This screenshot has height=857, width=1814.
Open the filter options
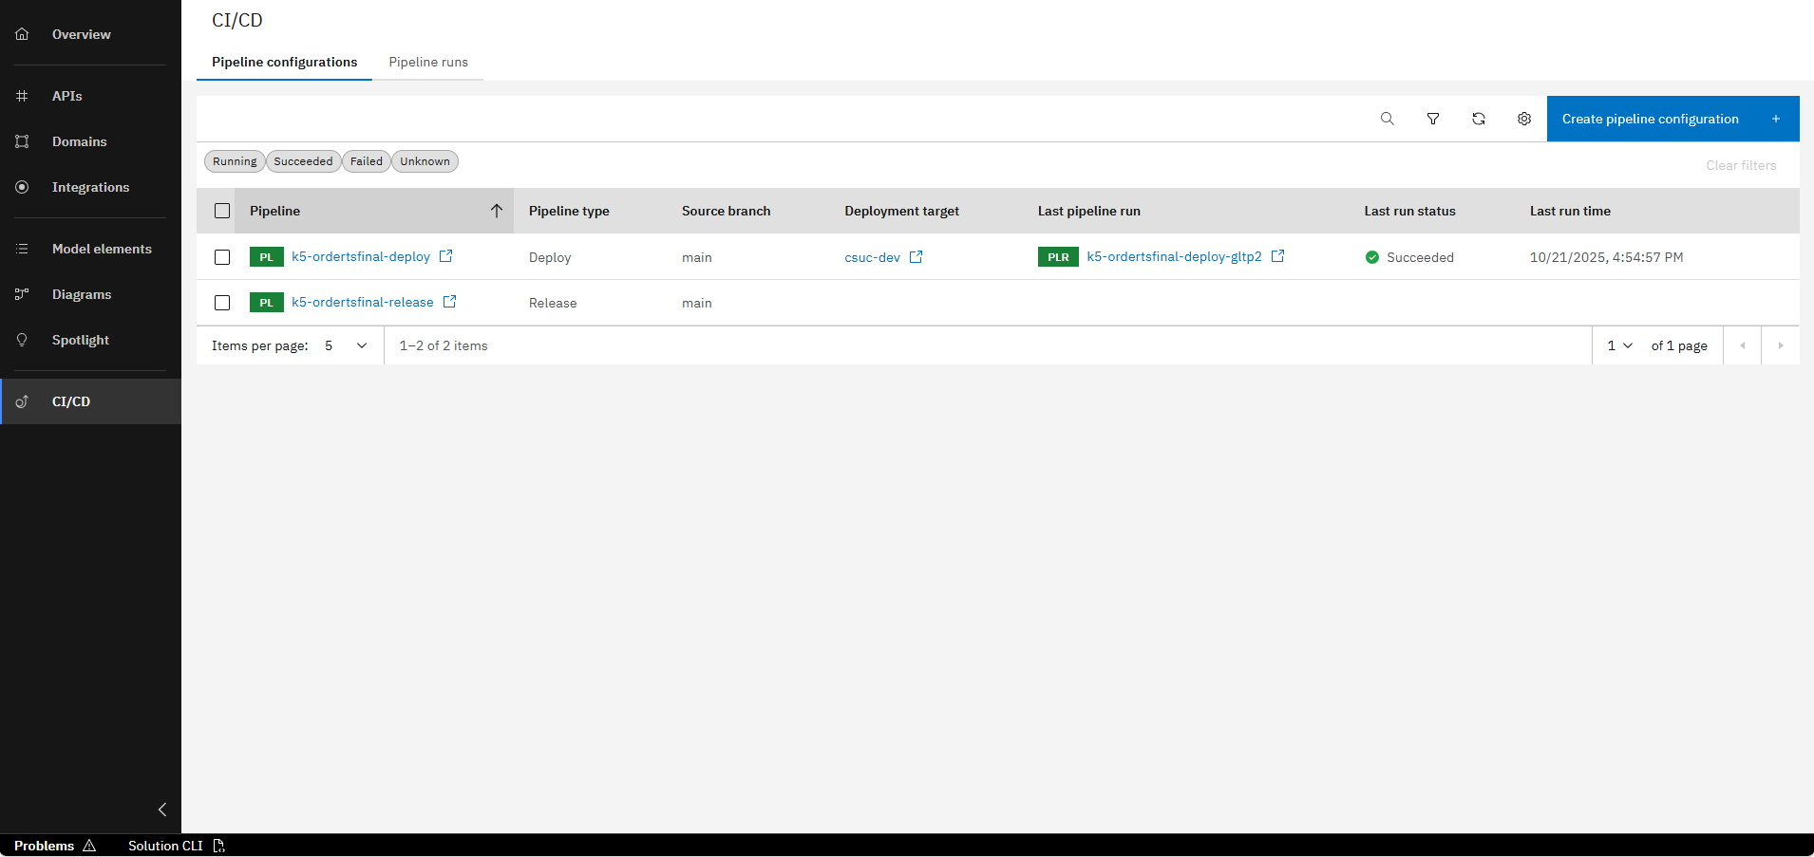tap(1432, 118)
